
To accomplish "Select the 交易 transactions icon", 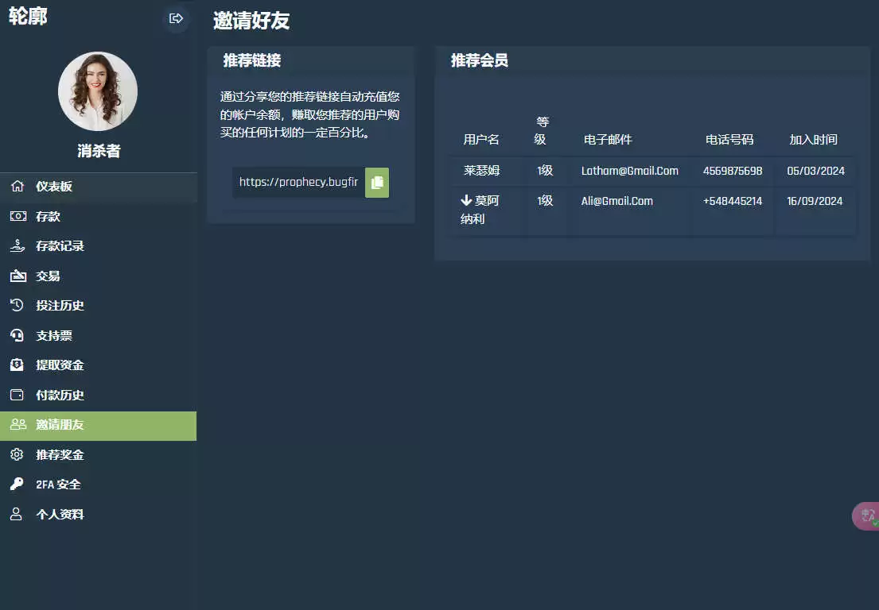I will [x=17, y=276].
